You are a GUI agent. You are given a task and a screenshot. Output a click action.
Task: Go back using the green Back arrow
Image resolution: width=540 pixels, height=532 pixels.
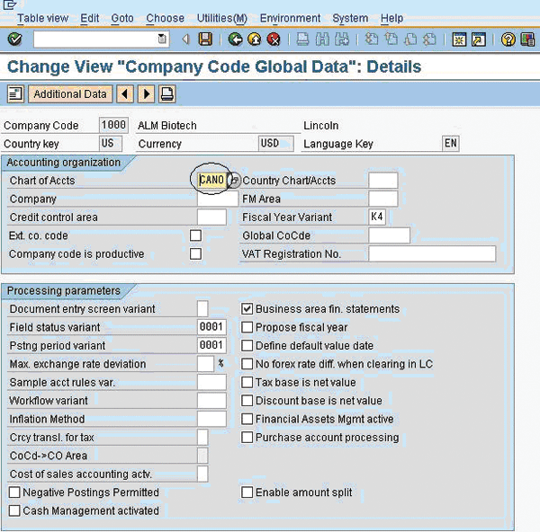pos(235,39)
